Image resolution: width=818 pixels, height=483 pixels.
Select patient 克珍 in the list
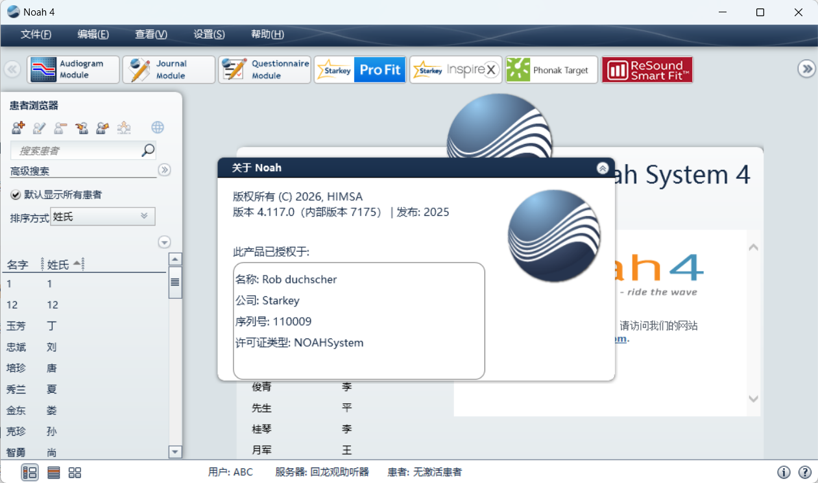(x=84, y=431)
